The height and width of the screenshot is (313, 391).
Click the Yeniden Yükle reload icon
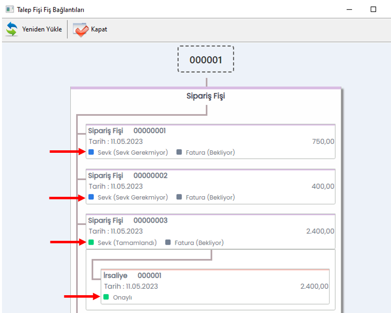12,29
